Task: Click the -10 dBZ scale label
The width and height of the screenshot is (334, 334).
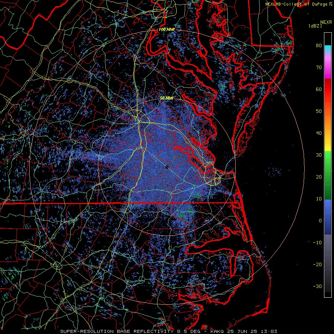Action: point(317,242)
